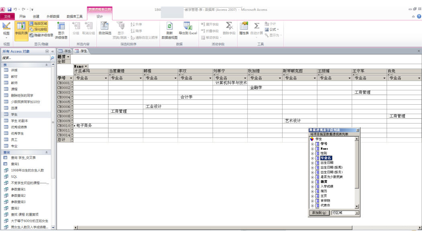Screen dimensions: 422x237
Task: Click search magnifier in navigation pane
Action: [x=52, y=58]
